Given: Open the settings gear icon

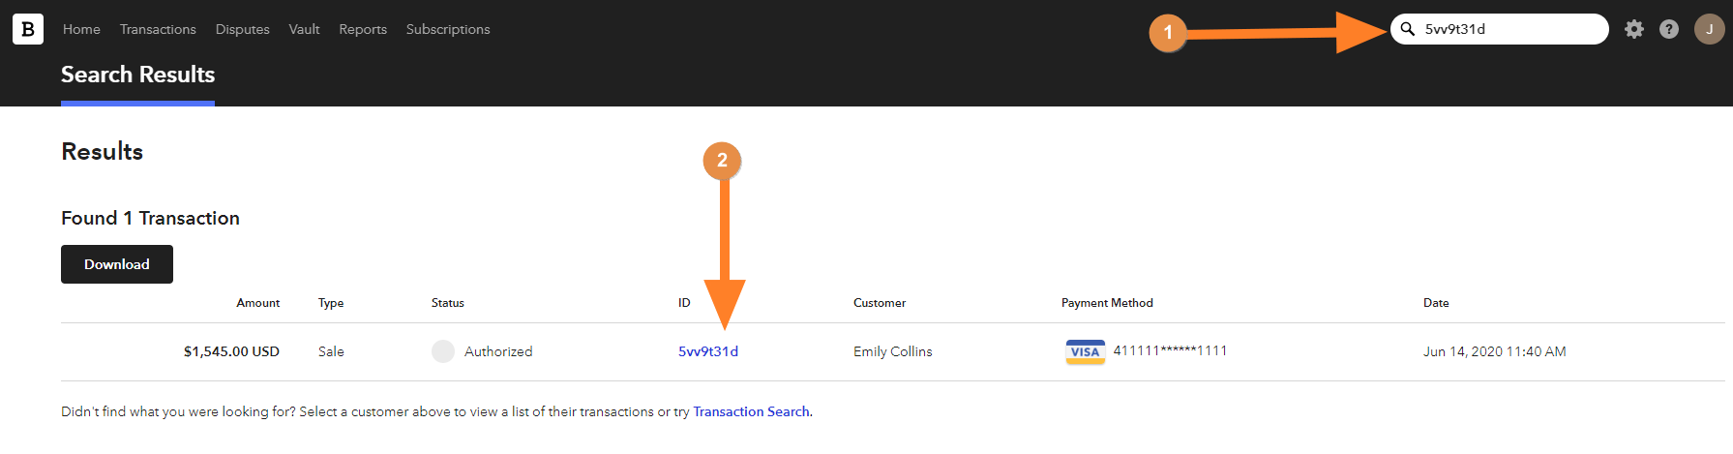Looking at the screenshot, I should pos(1634,29).
